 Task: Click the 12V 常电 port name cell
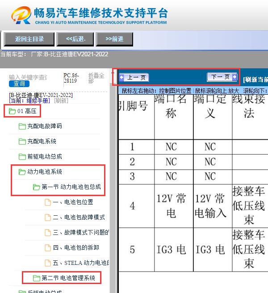point(174,206)
